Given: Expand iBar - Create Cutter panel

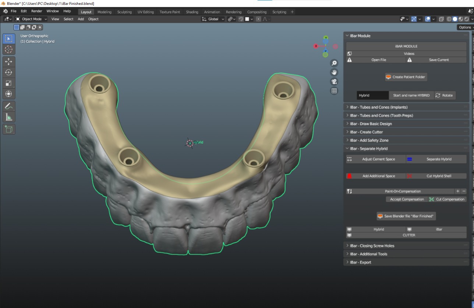Looking at the screenshot, I should tap(406, 132).
